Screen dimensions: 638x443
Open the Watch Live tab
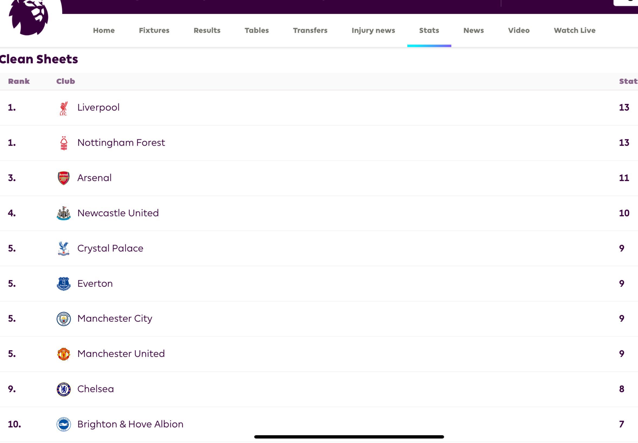click(575, 30)
